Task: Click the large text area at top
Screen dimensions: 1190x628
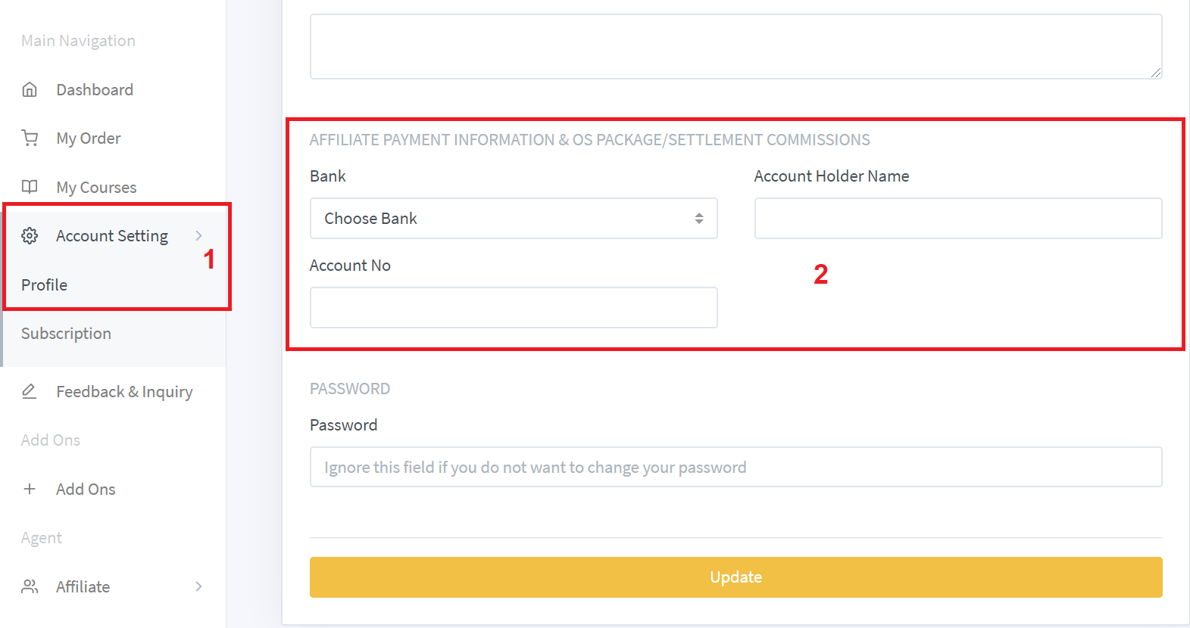Action: click(x=736, y=46)
